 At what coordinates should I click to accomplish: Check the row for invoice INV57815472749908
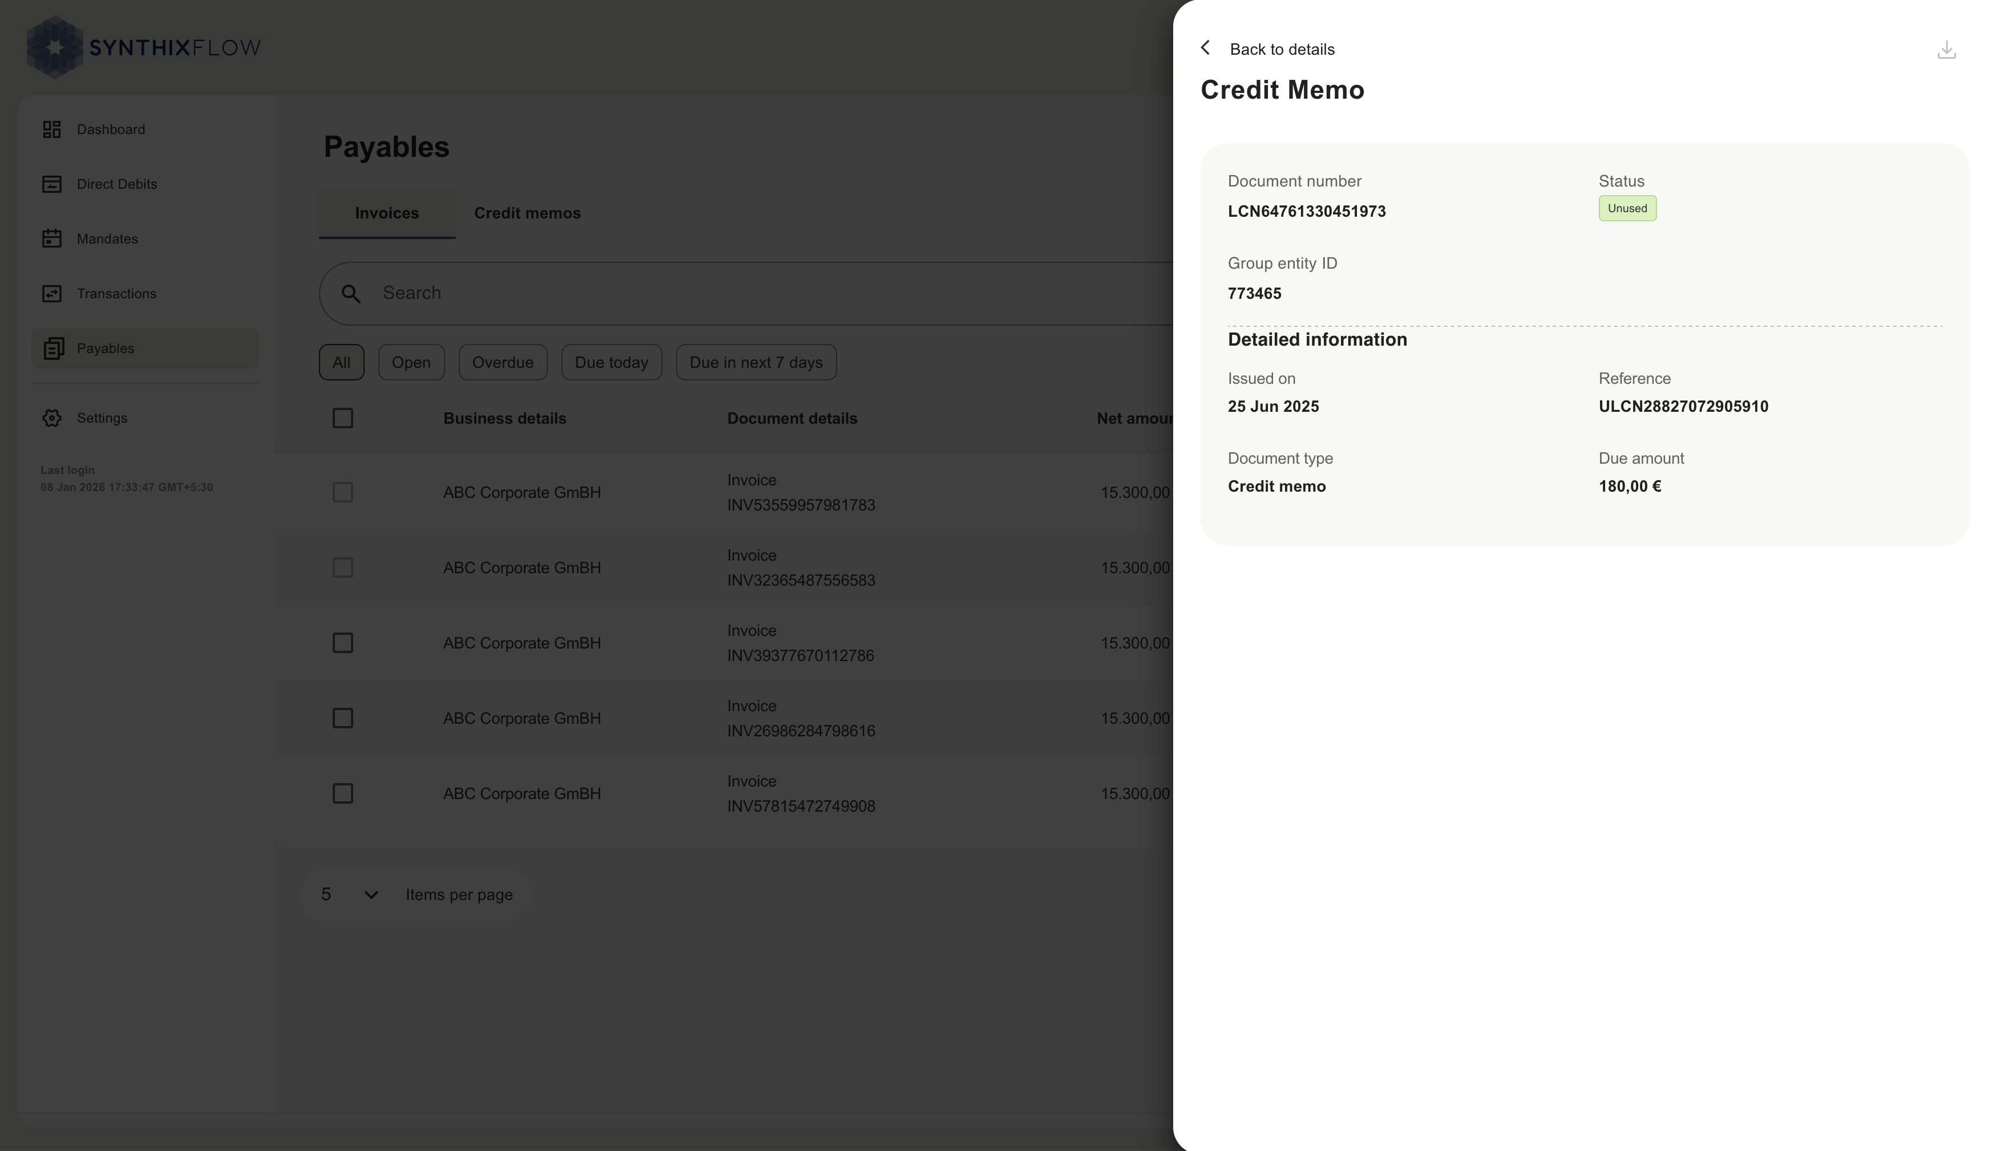(x=342, y=793)
